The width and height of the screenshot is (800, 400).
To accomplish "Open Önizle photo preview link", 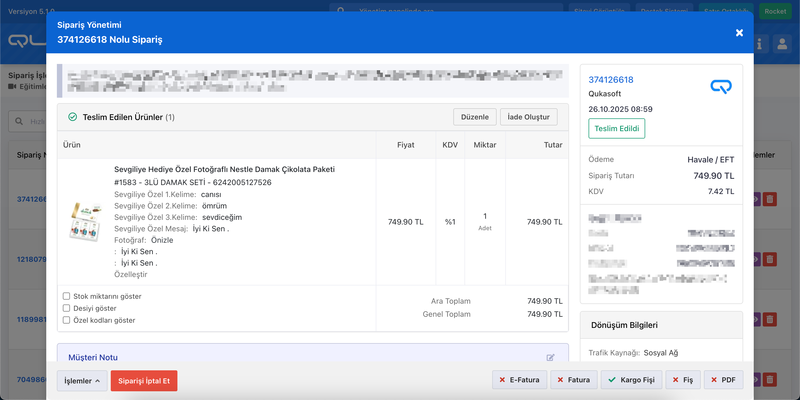I will 162,240.
